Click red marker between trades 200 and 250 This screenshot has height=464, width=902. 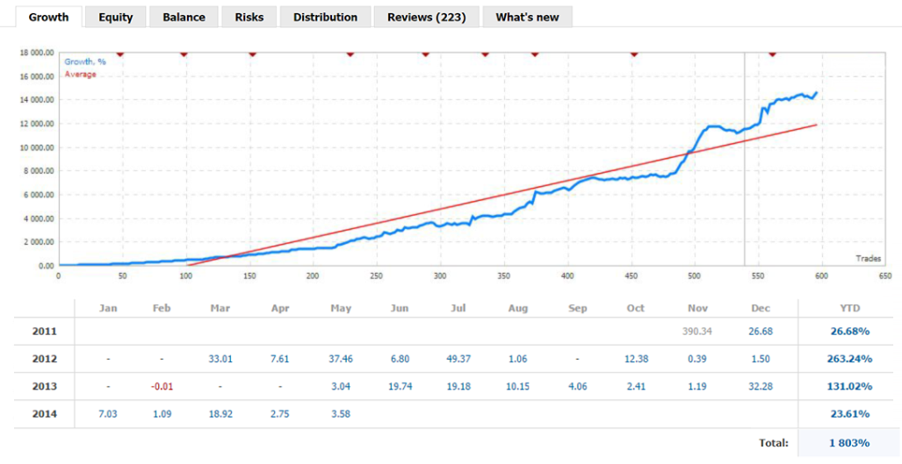350,54
